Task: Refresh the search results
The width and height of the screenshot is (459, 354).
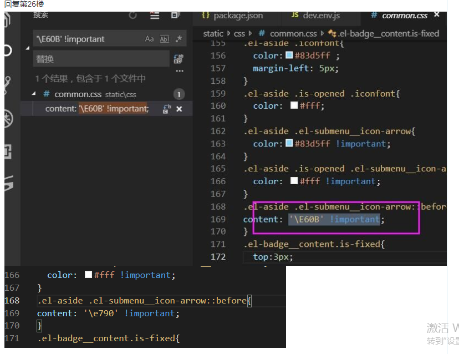Action: click(133, 16)
